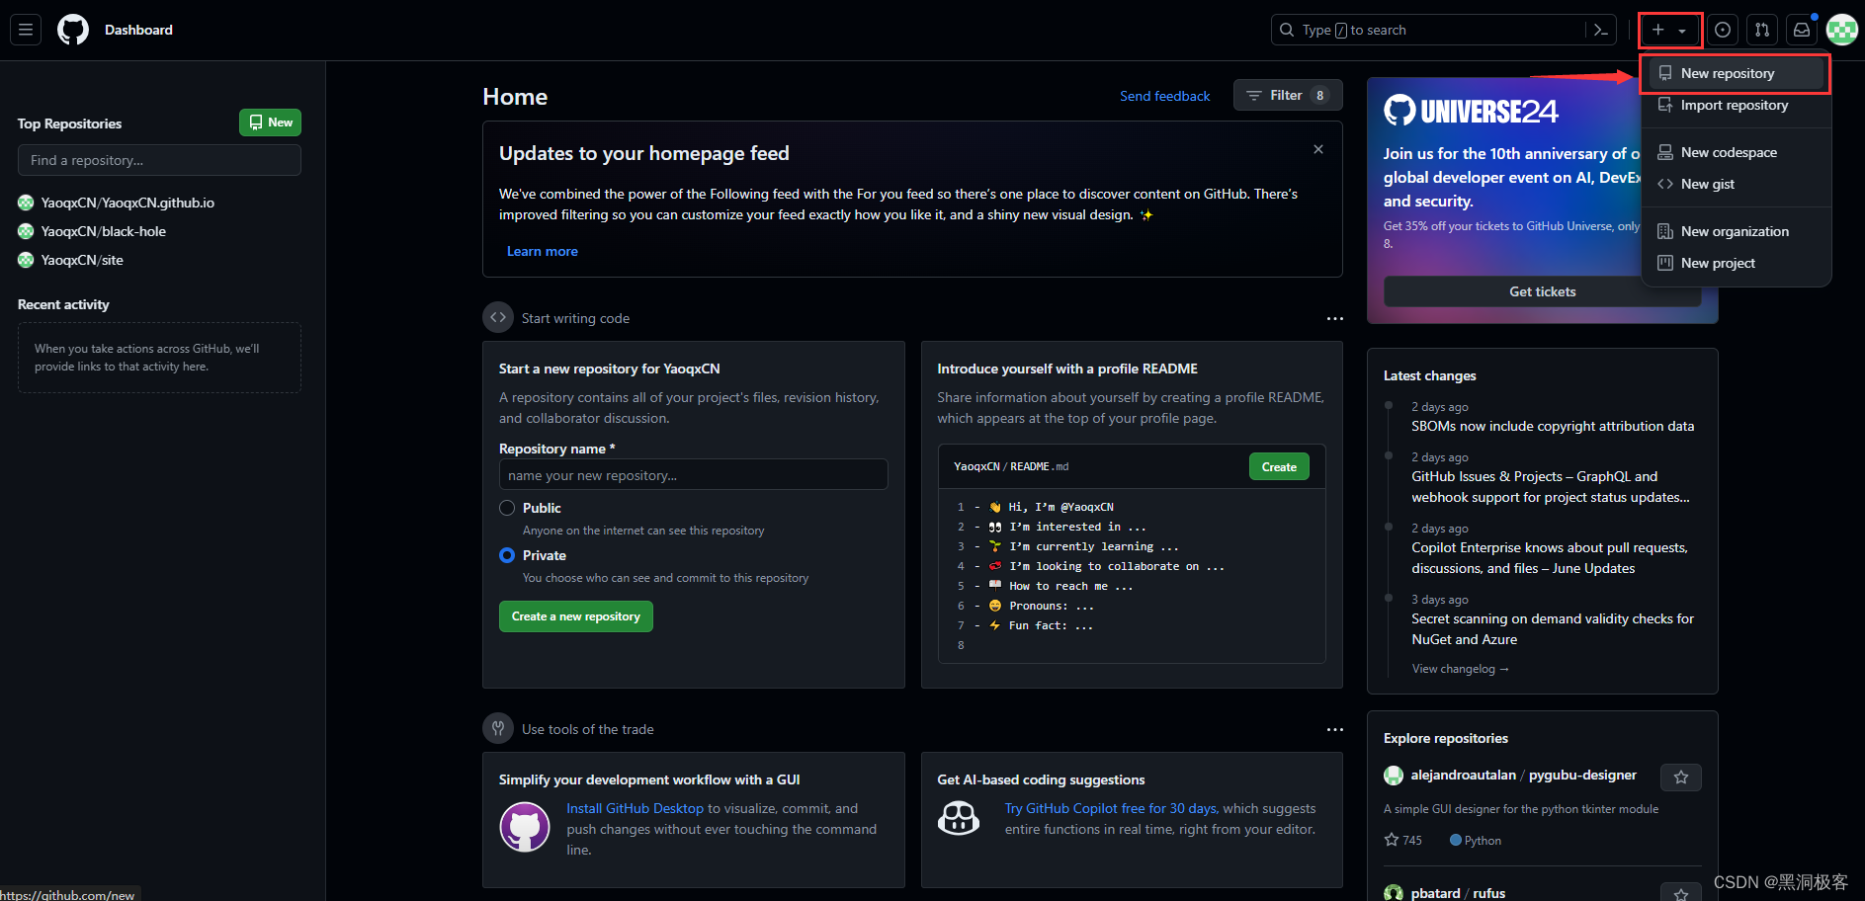Viewport: 1865px width, 901px height.
Task: Click the View changelog link
Action: tap(1460, 669)
